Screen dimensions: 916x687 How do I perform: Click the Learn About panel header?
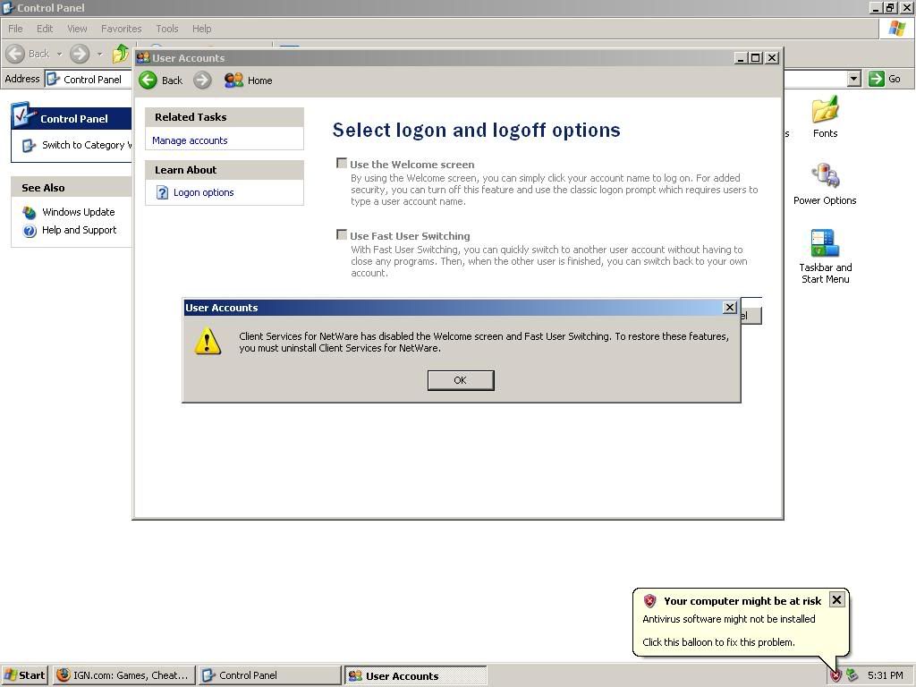pos(225,170)
